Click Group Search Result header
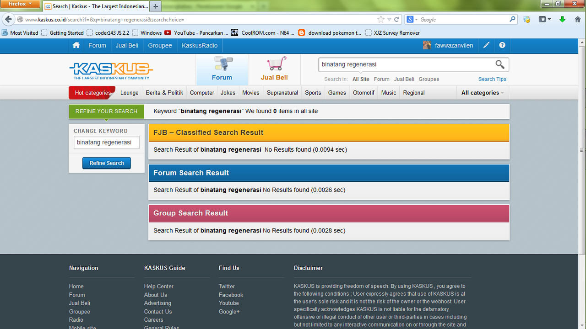Image resolution: width=586 pixels, height=329 pixels. pos(329,213)
